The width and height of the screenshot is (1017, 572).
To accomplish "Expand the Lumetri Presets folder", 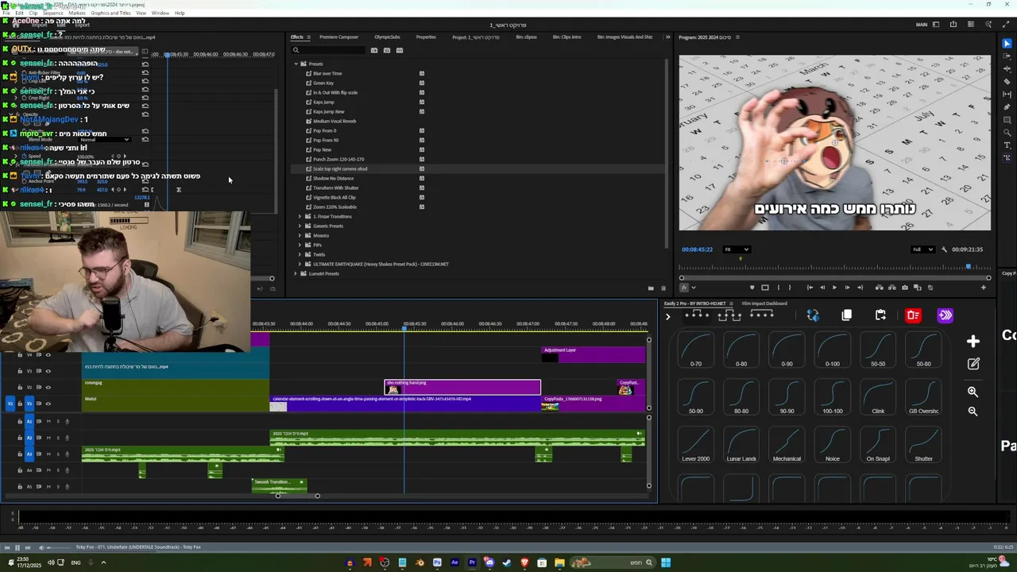I will pyautogui.click(x=296, y=273).
